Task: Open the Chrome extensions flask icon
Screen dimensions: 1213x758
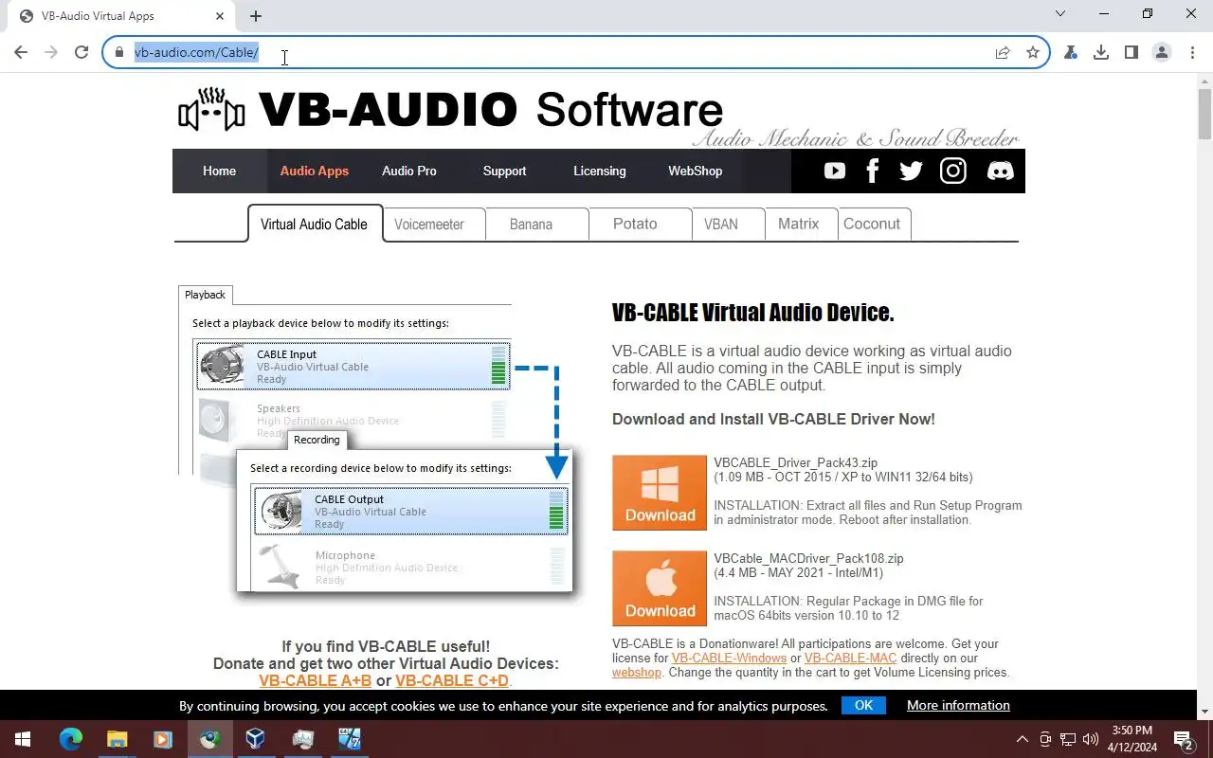Action: (1071, 52)
